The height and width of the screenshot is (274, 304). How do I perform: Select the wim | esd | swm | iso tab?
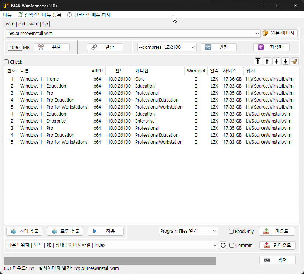27,24
